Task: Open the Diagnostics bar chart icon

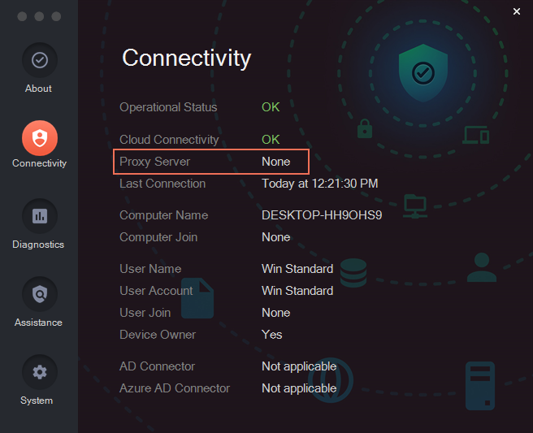Action: 40,216
